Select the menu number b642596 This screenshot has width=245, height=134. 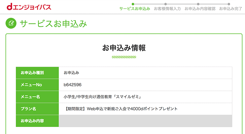click(x=72, y=85)
